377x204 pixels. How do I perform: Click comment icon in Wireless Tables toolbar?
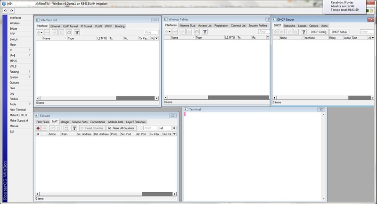[197, 32]
